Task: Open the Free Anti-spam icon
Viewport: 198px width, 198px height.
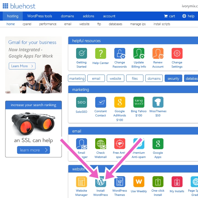Action: pyautogui.click(x=120, y=144)
